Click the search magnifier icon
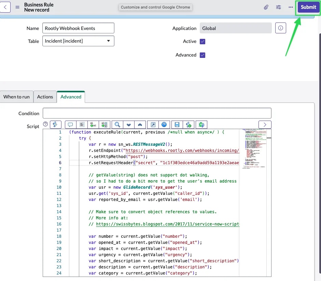Image resolution: width=321 pixels, height=281 pixels. coord(117,125)
